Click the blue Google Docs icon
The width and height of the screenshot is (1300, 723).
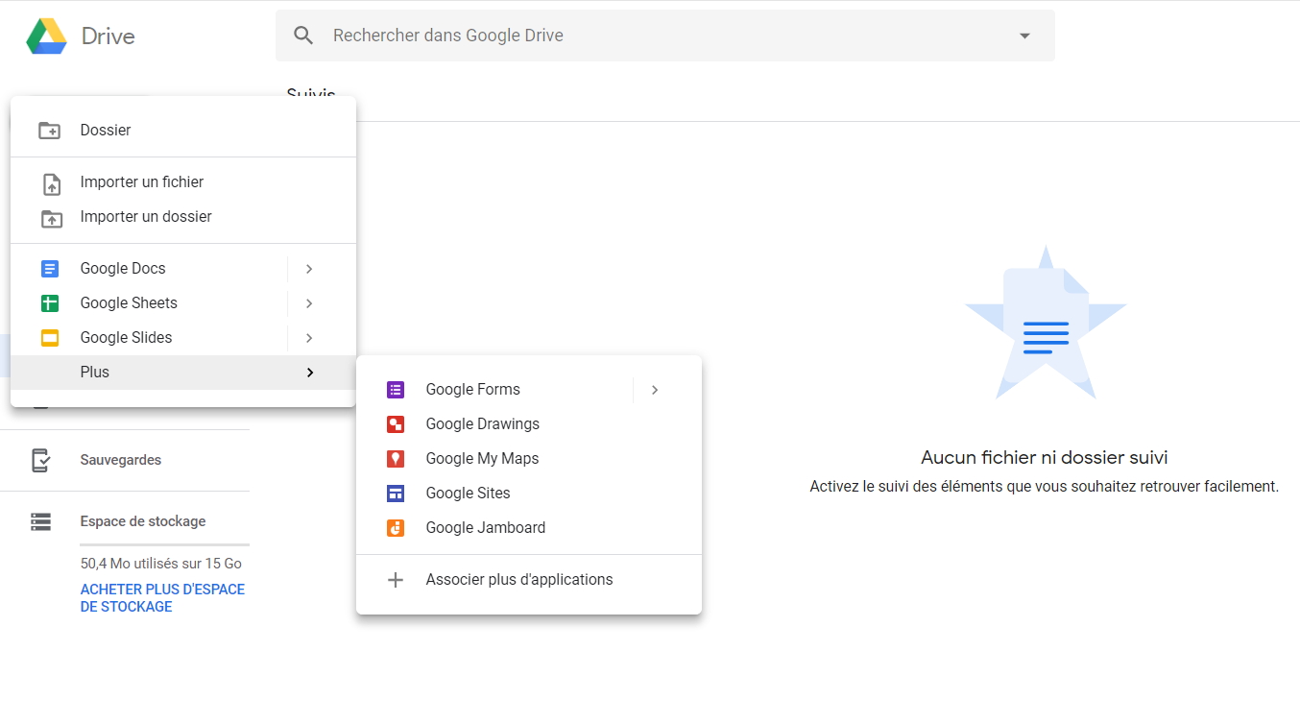tap(50, 269)
